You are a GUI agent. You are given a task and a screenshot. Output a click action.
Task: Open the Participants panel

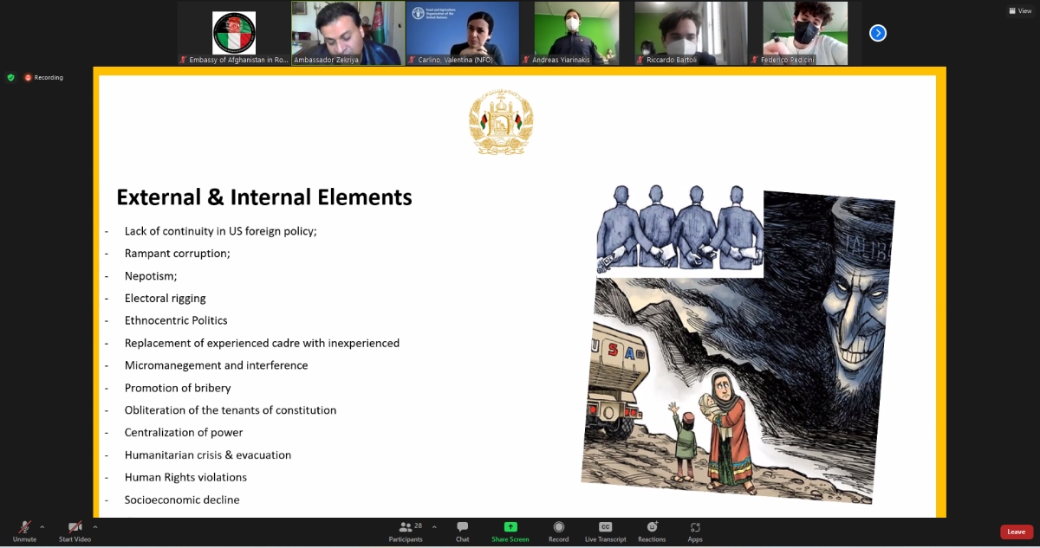(x=406, y=531)
